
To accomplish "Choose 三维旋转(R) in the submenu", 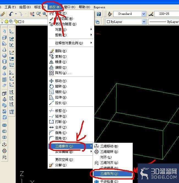I will [113, 152].
